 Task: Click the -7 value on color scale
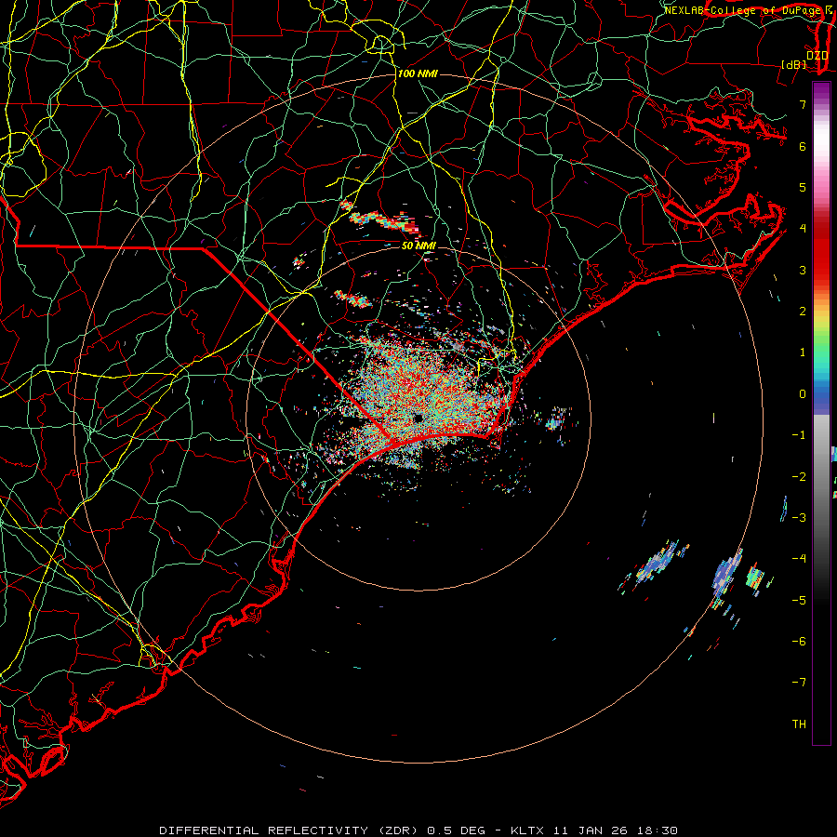coord(799,683)
